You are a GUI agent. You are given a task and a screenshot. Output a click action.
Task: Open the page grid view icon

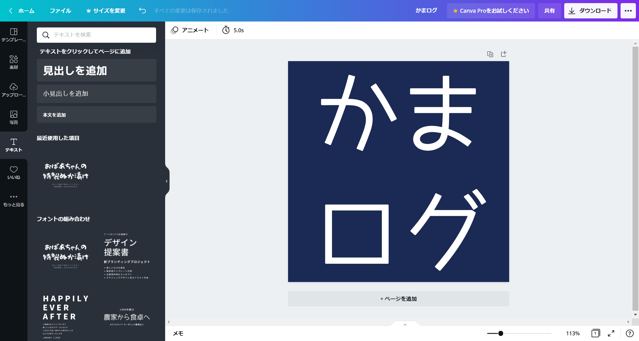point(596,333)
